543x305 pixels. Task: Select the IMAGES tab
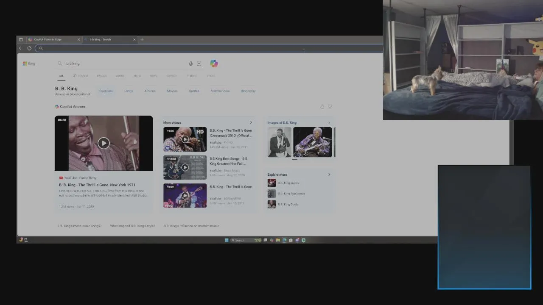click(102, 76)
